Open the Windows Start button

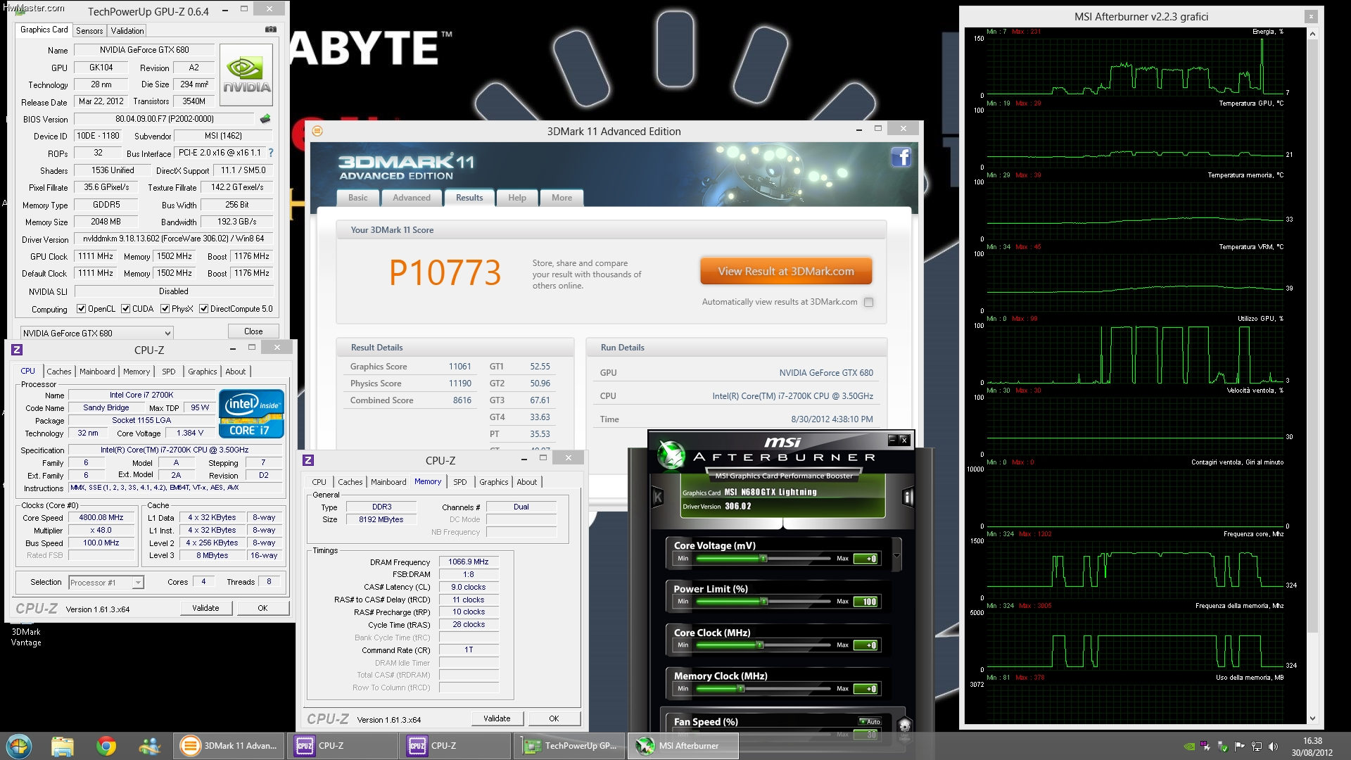pyautogui.click(x=19, y=746)
